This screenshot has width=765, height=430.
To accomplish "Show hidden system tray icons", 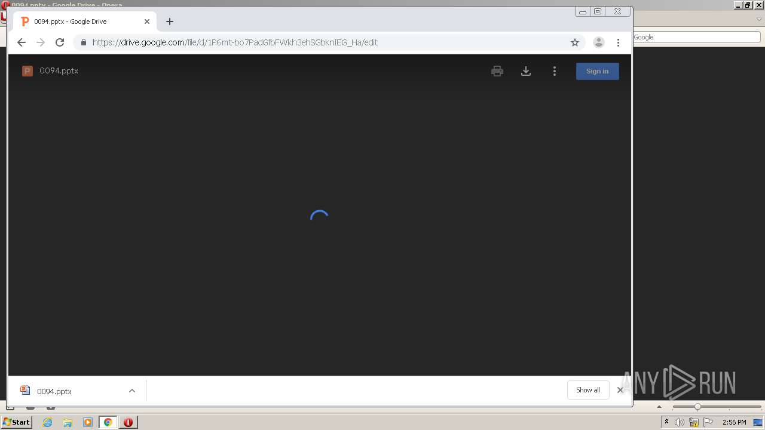I will tap(666, 422).
